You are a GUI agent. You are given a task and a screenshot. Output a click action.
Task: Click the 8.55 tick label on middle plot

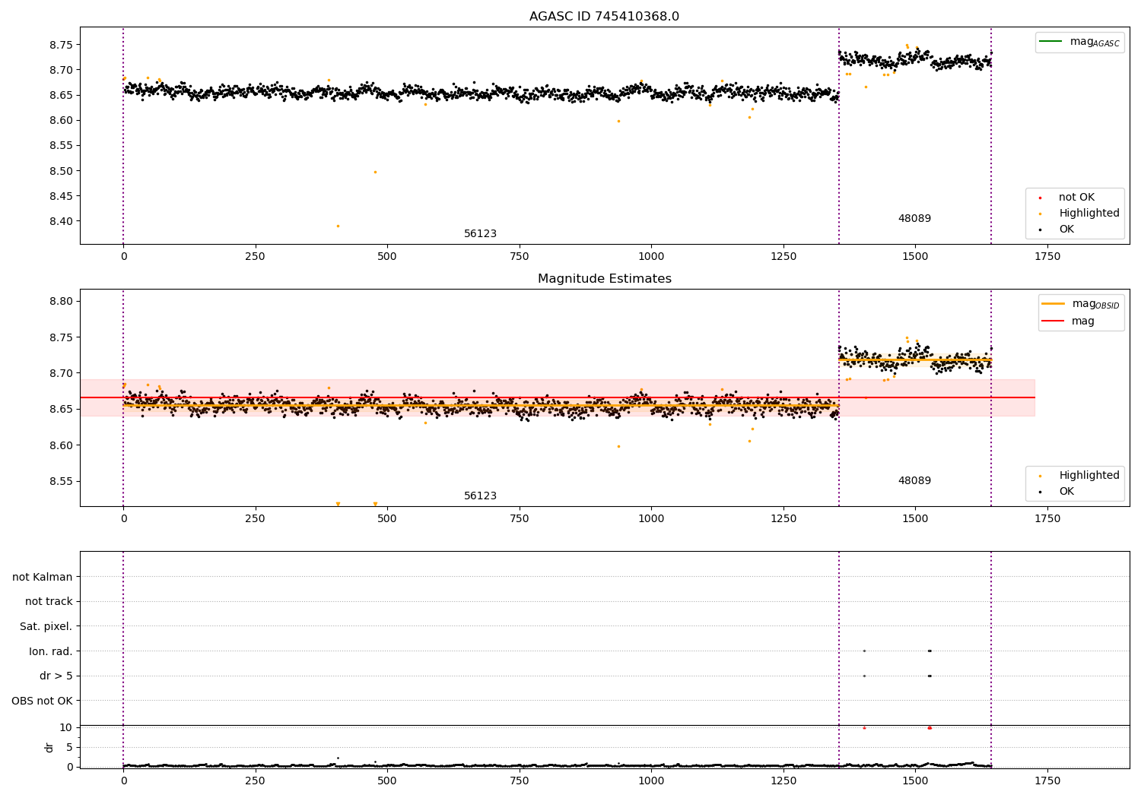[61, 482]
